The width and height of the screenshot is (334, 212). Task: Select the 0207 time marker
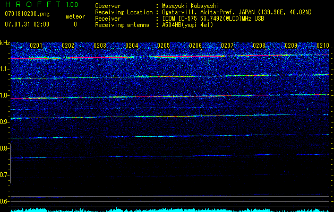(227, 46)
